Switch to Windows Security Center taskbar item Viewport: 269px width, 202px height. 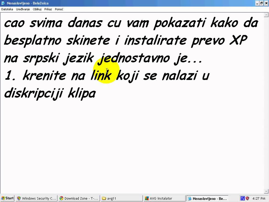[36, 198]
